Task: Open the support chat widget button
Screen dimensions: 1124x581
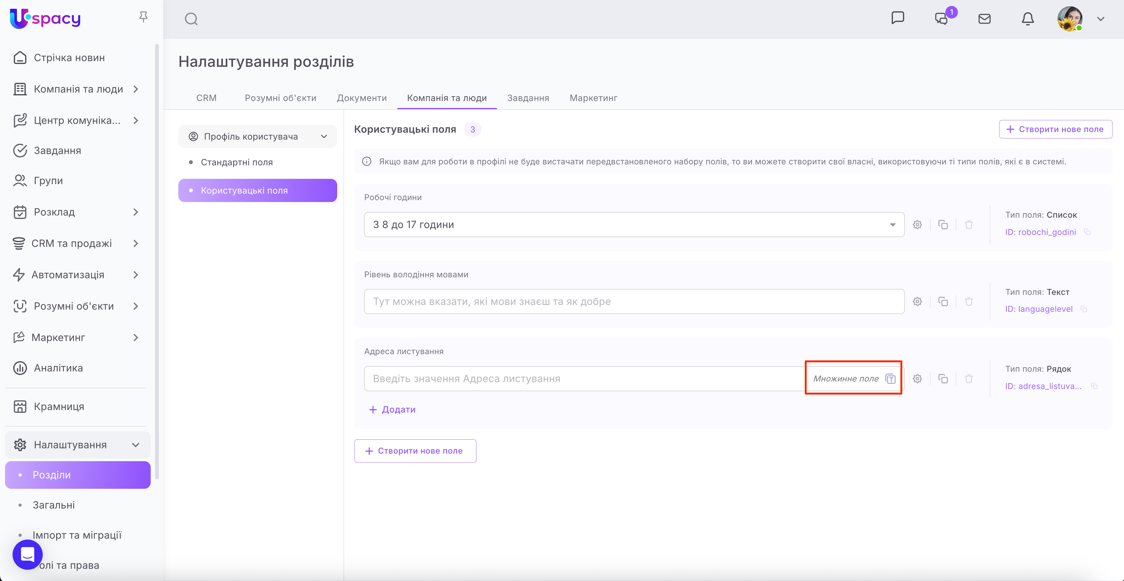Action: (28, 554)
